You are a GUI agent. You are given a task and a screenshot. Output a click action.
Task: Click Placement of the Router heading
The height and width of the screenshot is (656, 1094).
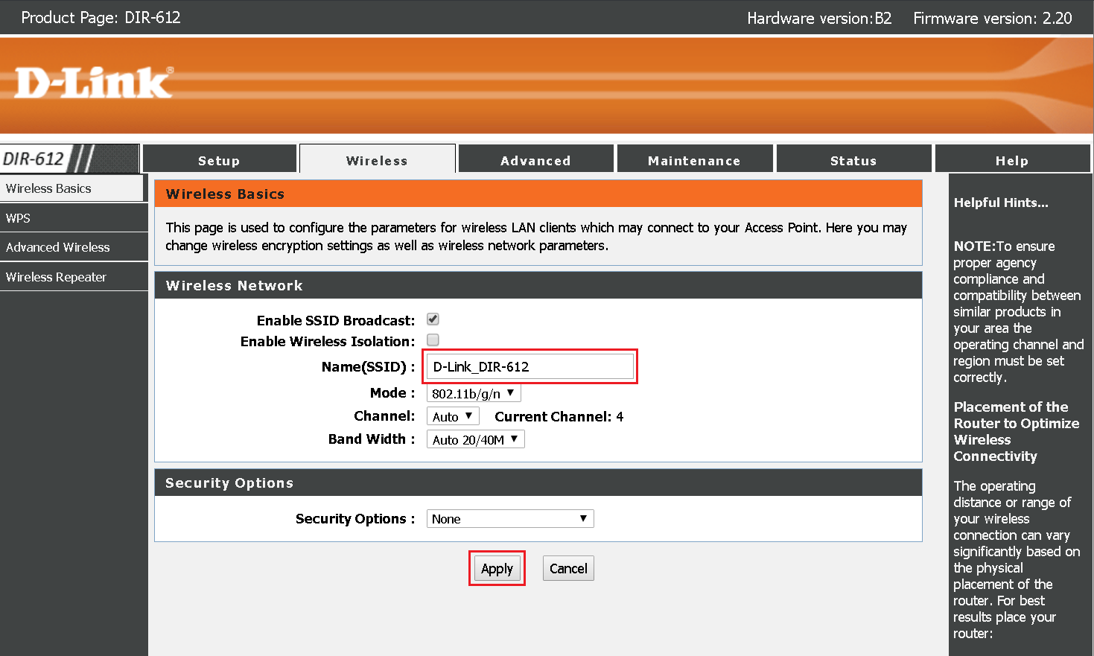coord(1017,432)
